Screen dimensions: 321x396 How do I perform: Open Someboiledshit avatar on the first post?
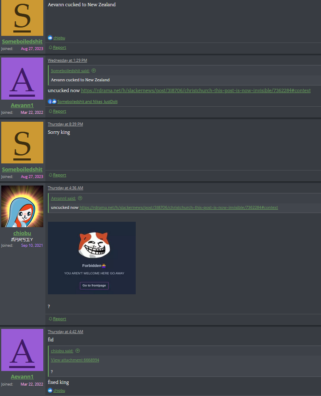[x=22, y=18]
